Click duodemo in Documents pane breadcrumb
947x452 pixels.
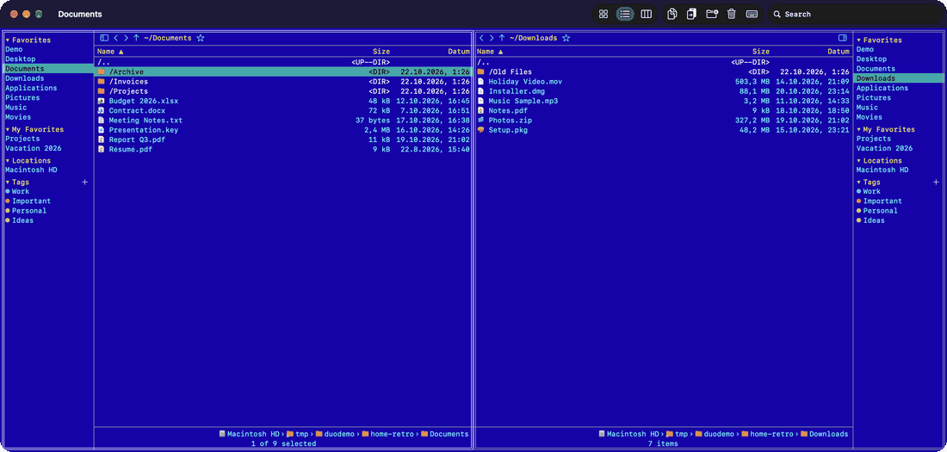[337, 434]
